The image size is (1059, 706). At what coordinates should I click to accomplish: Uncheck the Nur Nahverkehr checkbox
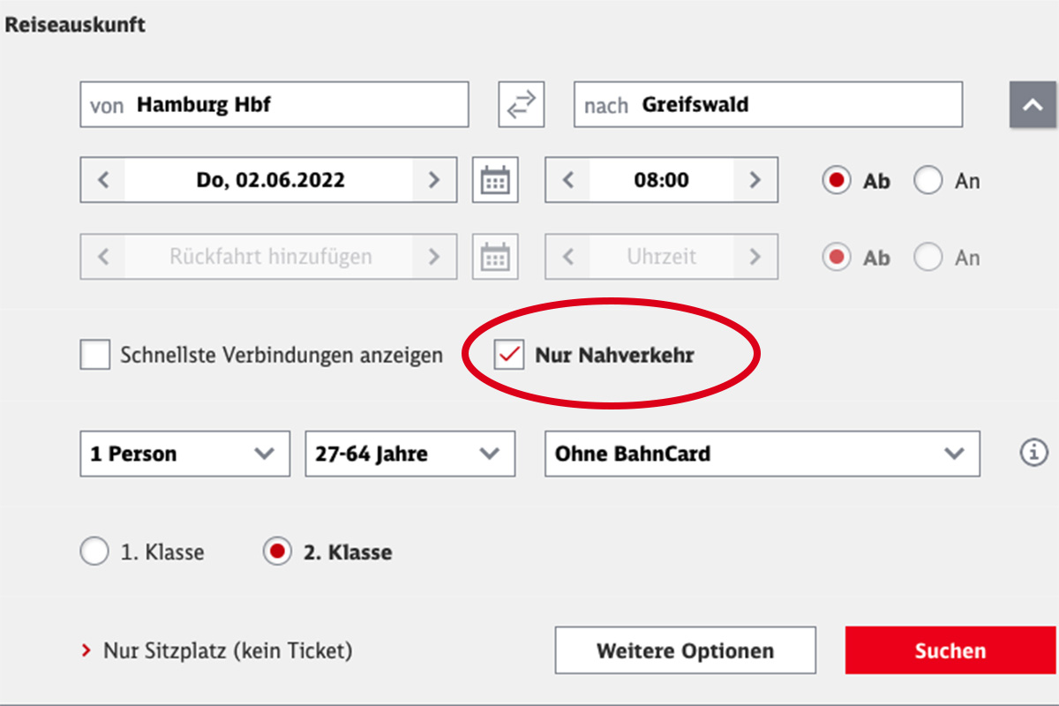pyautogui.click(x=509, y=356)
